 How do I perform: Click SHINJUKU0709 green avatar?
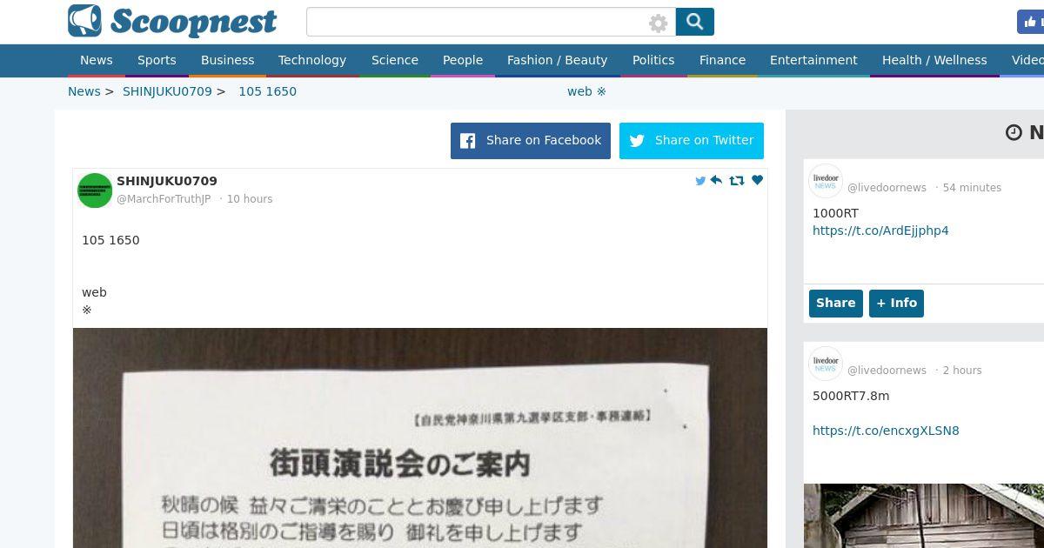point(95,190)
